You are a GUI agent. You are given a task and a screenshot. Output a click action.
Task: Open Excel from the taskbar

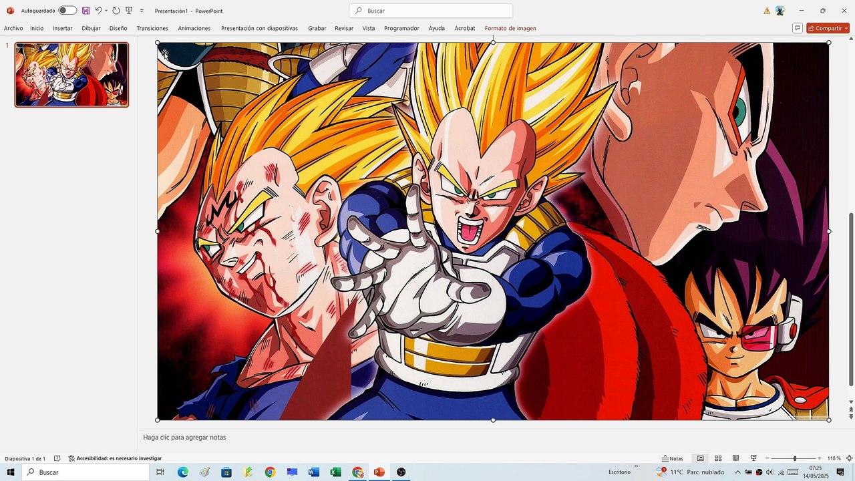point(336,472)
